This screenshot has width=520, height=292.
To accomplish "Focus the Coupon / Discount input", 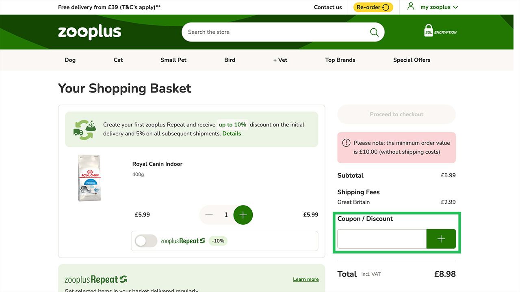I will [382, 239].
